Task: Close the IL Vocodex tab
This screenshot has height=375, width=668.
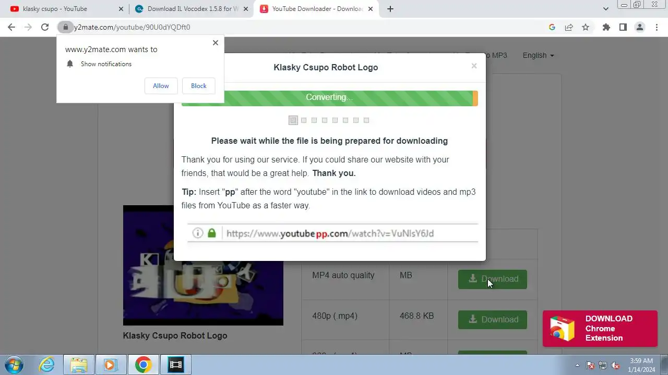Action: click(x=246, y=9)
